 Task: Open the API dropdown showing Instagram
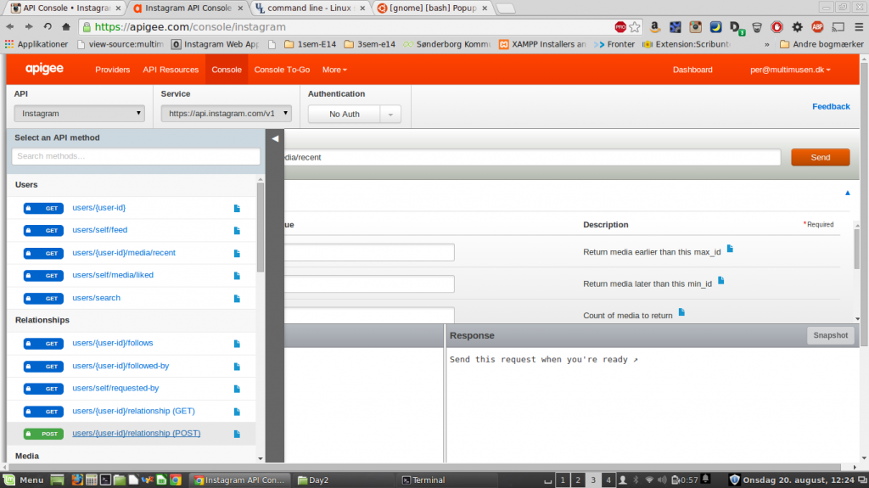click(79, 113)
